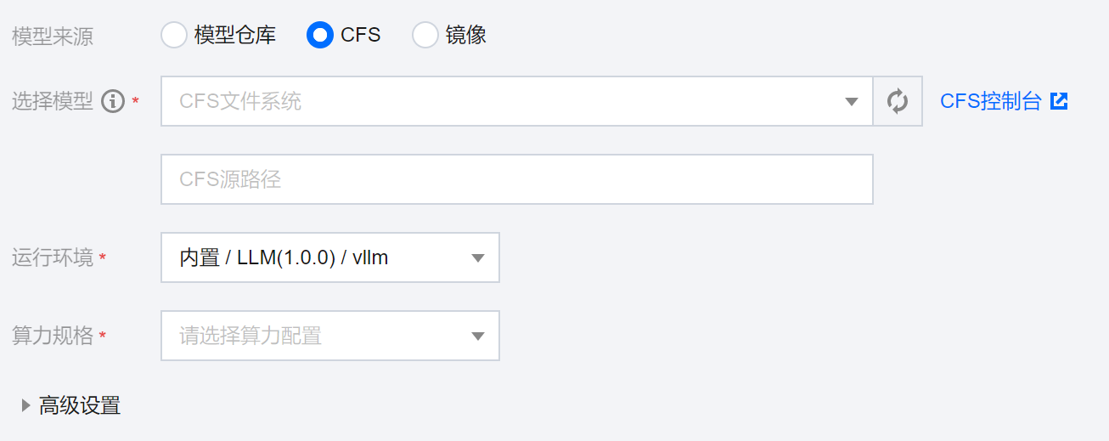Select the 模型仓库 radio button
The image size is (1109, 441).
point(173,35)
